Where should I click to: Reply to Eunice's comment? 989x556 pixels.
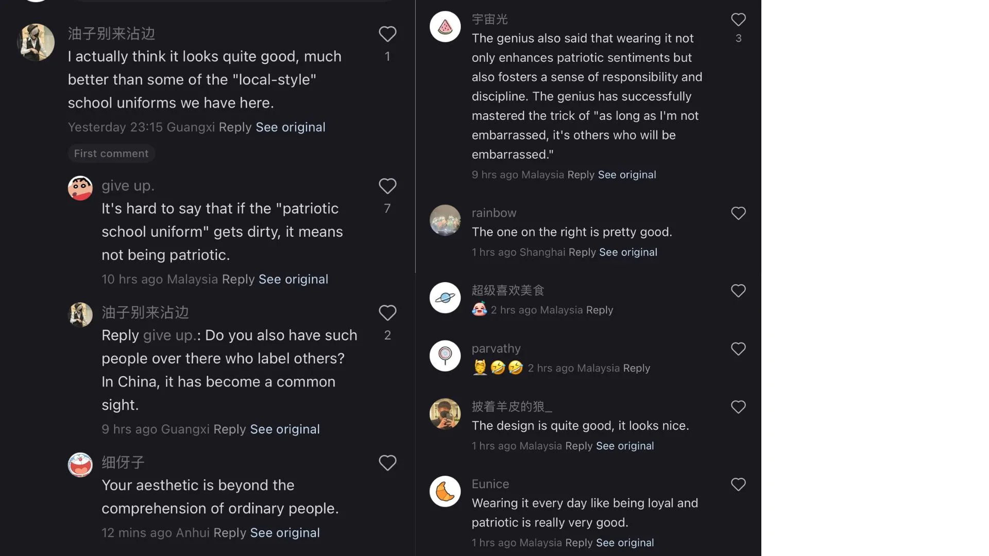pos(578,543)
